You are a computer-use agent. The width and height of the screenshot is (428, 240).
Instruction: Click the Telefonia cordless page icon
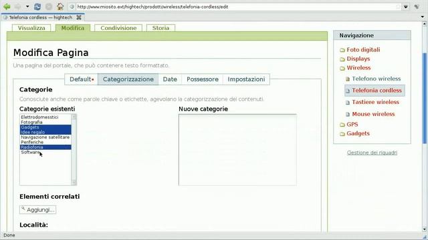[x=348, y=91]
